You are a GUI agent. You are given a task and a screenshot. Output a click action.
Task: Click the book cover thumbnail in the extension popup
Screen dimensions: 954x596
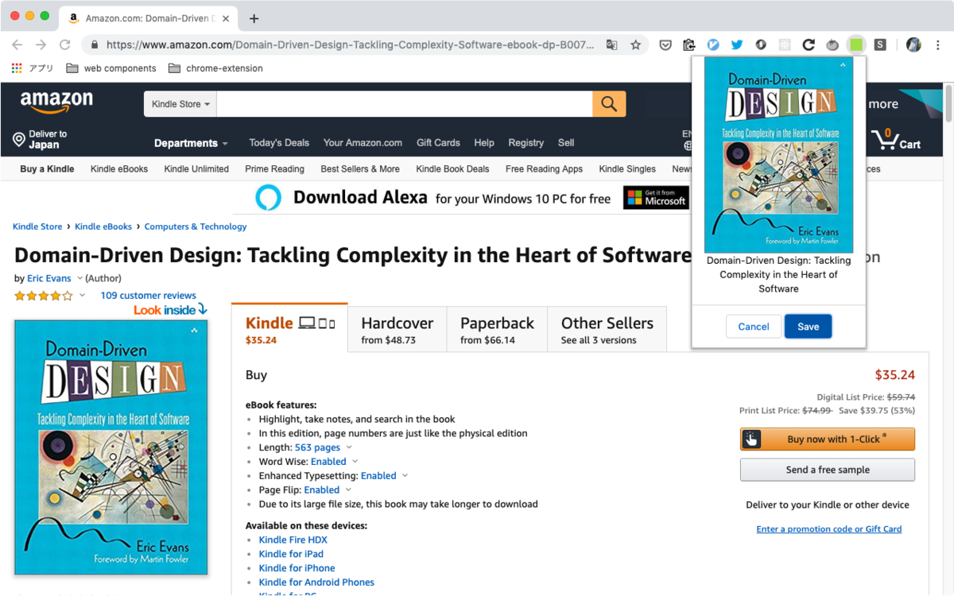[x=779, y=155]
